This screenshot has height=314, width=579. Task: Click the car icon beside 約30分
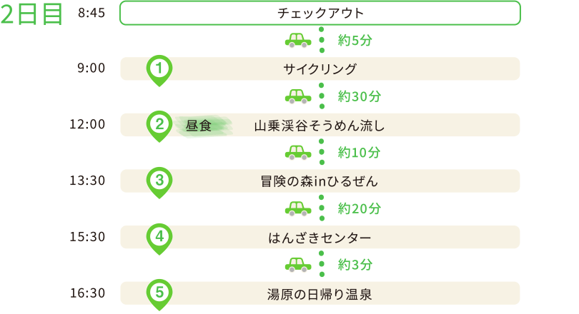(x=298, y=96)
